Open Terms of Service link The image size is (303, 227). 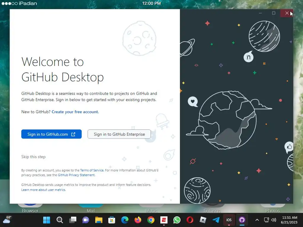click(x=92, y=170)
